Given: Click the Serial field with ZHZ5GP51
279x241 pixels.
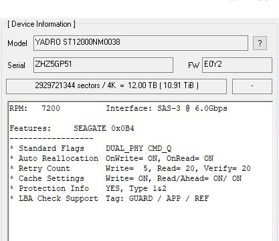Looking at the screenshot, I should coord(103,65).
